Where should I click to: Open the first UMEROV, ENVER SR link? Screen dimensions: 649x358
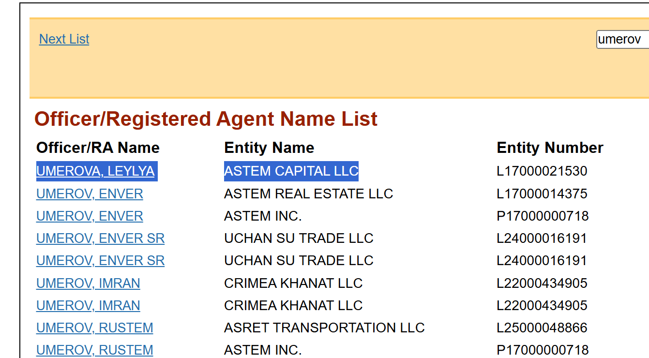pyautogui.click(x=100, y=239)
